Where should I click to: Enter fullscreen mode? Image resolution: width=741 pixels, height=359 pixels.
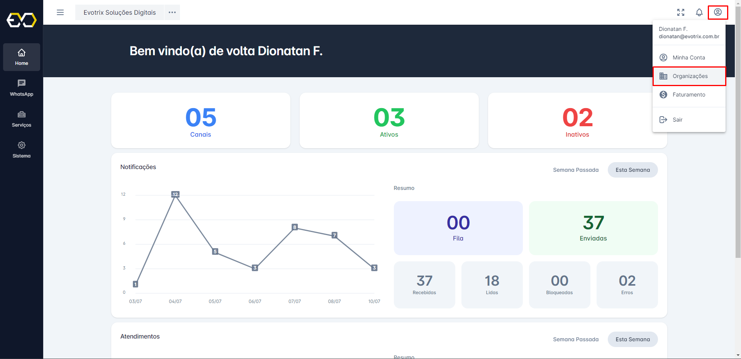click(681, 12)
